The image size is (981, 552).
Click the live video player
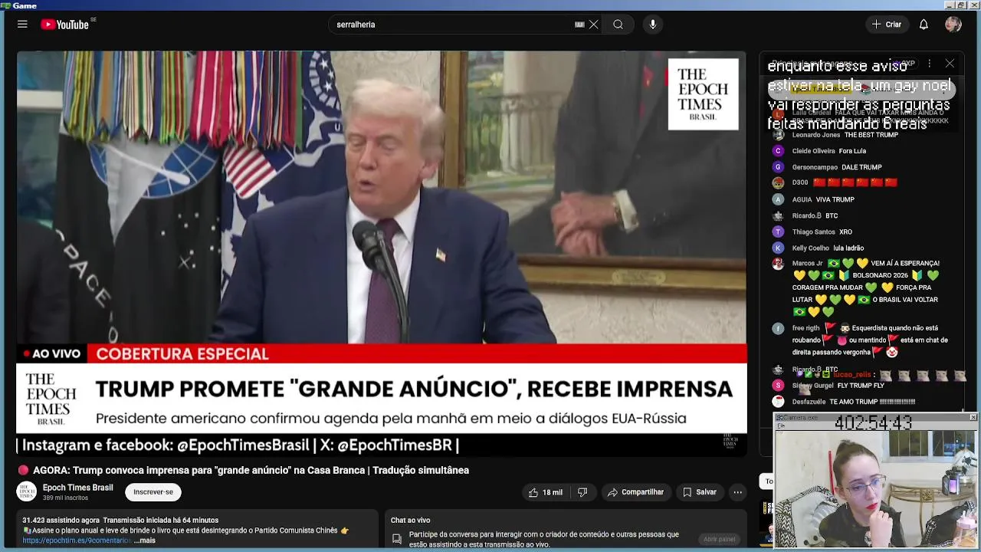pyautogui.click(x=382, y=253)
